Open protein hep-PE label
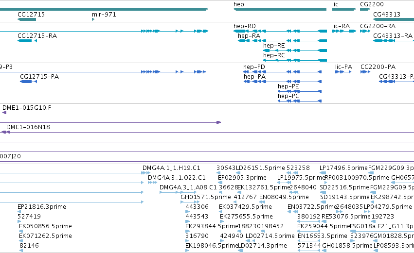Viewport: 414px width, 253px height. [x=288, y=86]
